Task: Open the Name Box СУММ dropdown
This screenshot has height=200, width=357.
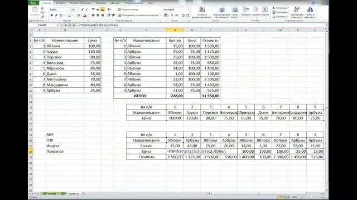Action: 58,25
